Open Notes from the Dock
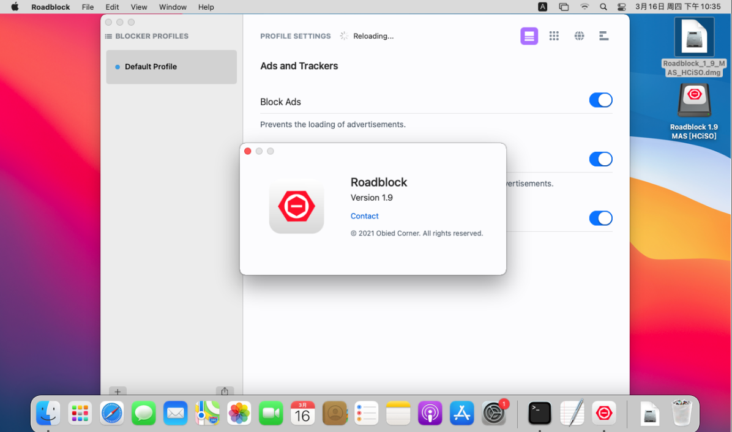Viewport: 732px width, 432px height. 398,413
